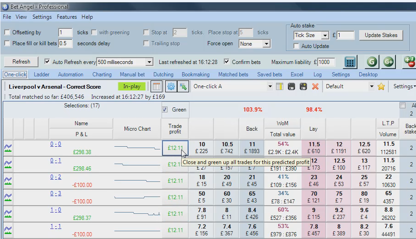Switch to the Ladder tab
This screenshot has height=239, width=416.
click(x=42, y=74)
